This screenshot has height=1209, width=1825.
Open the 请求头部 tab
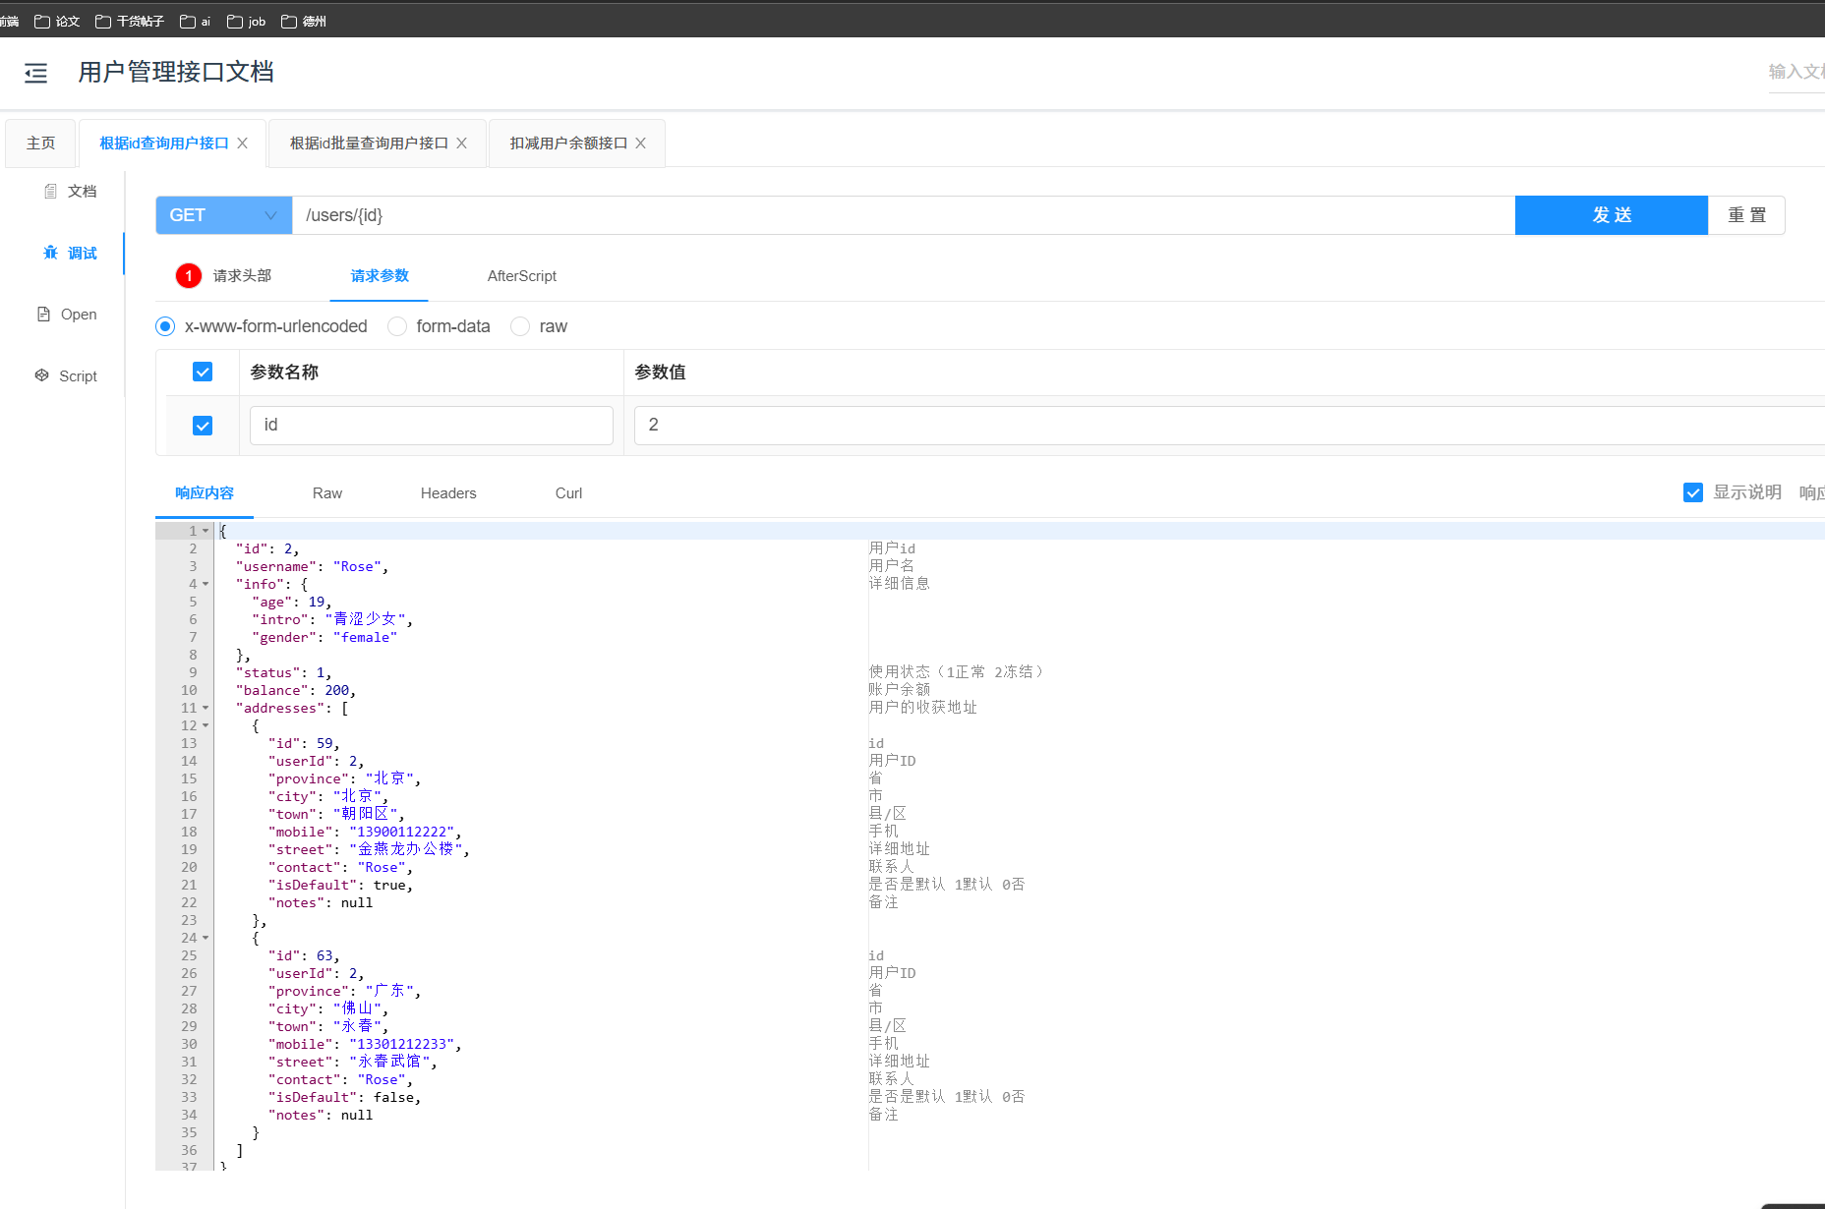point(242,276)
